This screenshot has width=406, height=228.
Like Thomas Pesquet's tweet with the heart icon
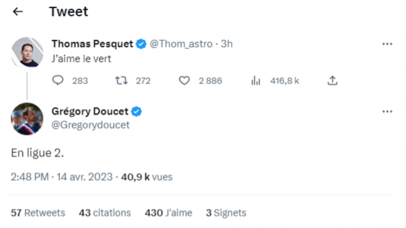tap(184, 81)
